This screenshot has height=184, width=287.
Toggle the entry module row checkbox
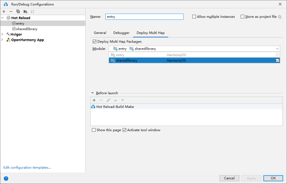click(278, 55)
